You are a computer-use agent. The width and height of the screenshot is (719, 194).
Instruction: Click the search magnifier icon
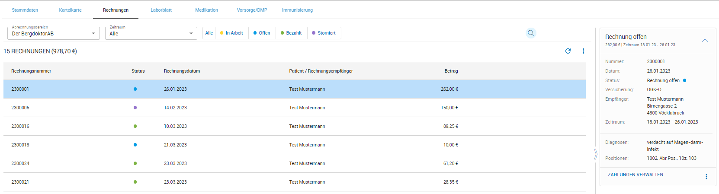[531, 33]
